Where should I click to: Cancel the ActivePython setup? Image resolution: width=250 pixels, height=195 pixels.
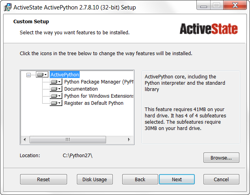pos(221,180)
